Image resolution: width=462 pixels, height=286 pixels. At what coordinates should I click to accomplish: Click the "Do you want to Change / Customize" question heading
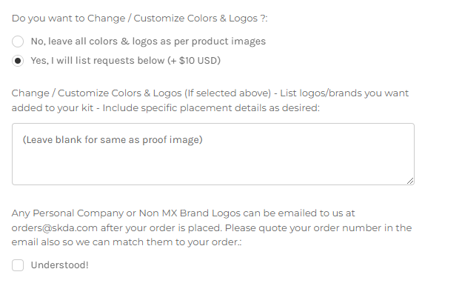[x=139, y=19]
